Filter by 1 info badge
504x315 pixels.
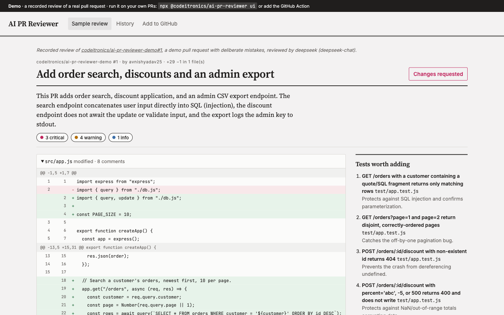120,138
